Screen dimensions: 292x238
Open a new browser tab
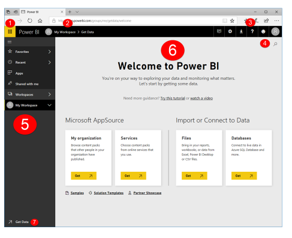coord(70,12)
